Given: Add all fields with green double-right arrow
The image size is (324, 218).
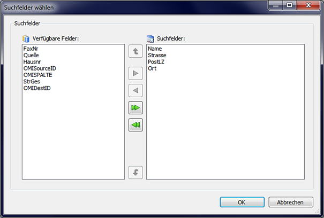Looking at the screenshot, I should pos(135,107).
